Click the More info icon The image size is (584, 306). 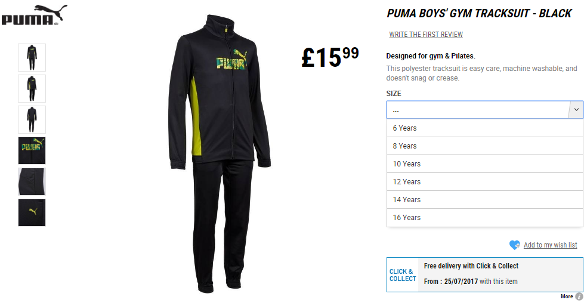tap(579, 296)
